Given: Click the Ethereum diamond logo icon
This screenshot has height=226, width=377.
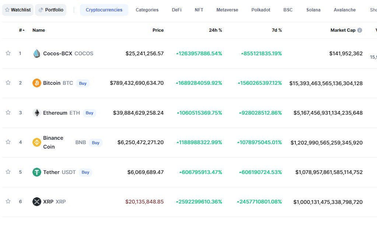Looking at the screenshot, I should 37,113.
